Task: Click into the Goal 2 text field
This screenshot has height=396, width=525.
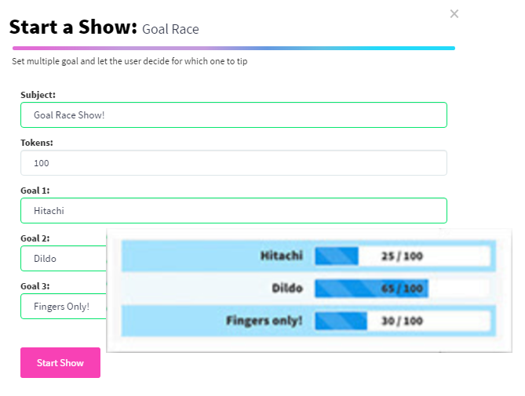Action: (63, 258)
